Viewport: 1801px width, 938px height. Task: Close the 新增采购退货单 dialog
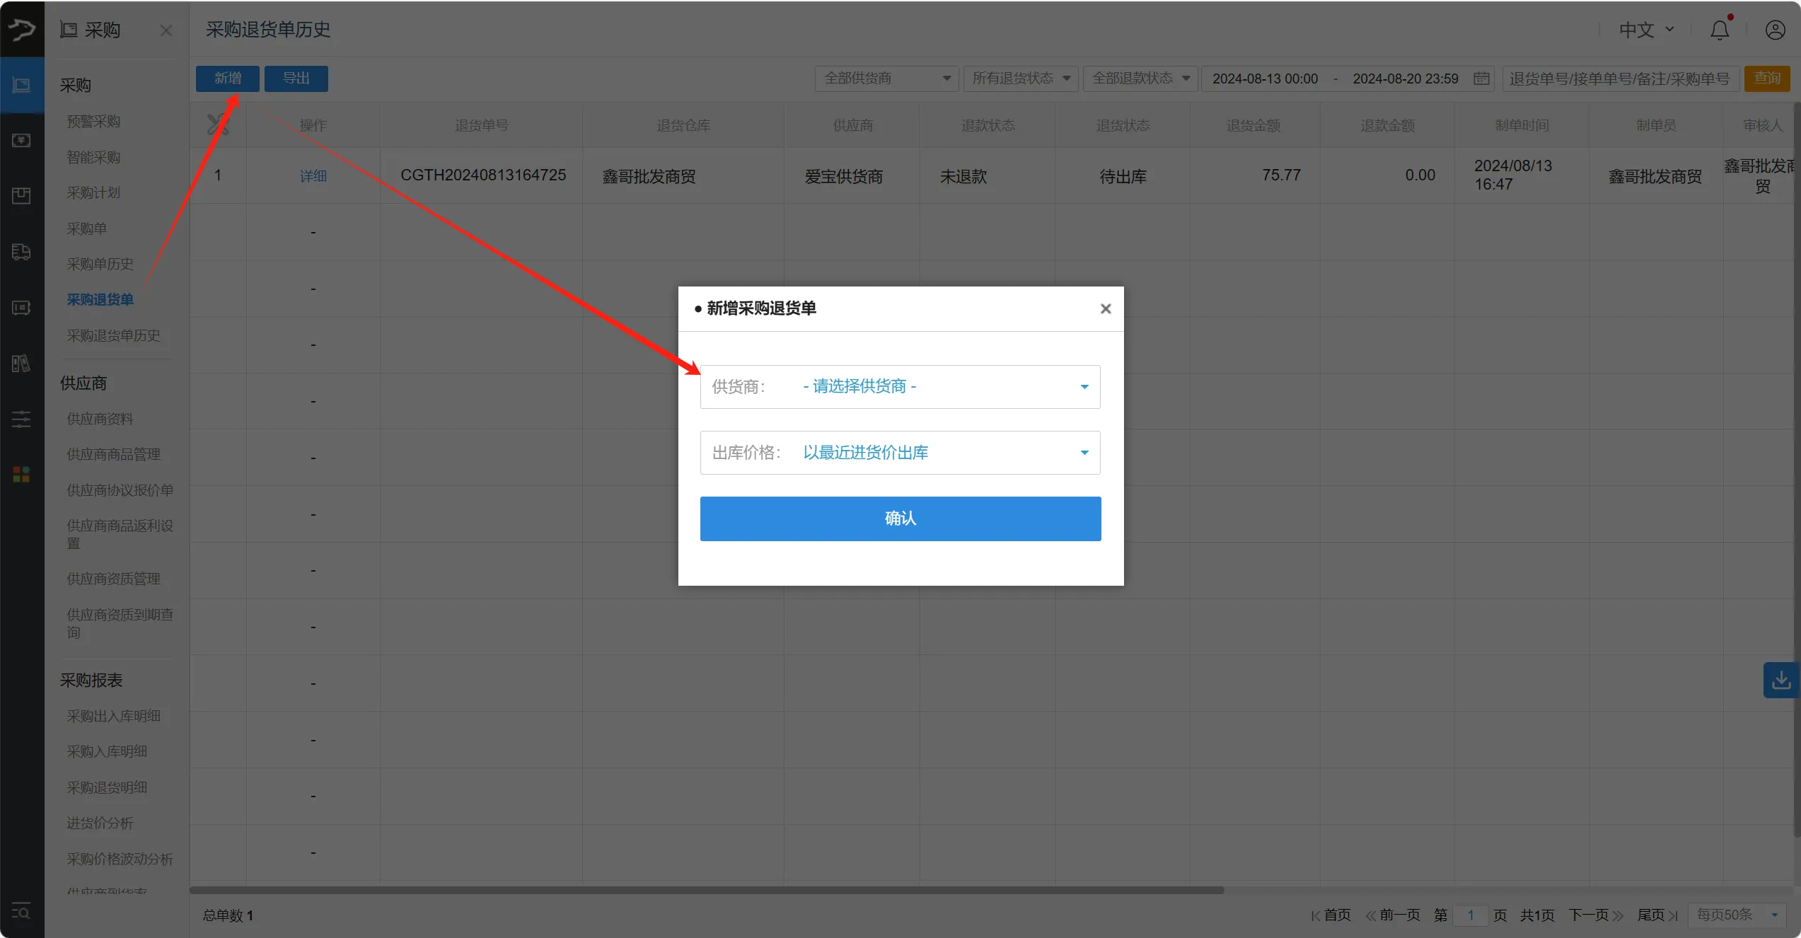(x=1105, y=308)
